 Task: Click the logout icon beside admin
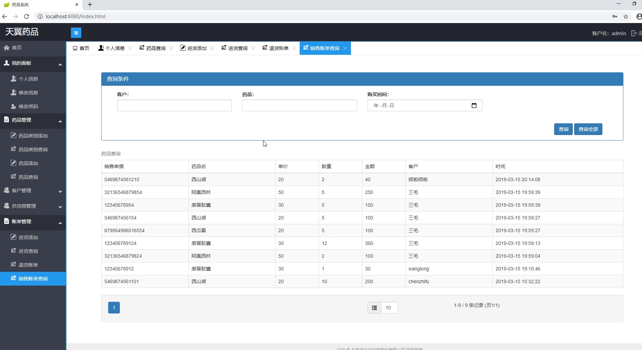634,33
